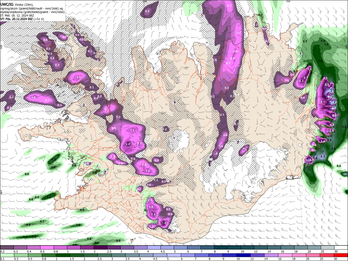
Task: Click the 5.3 precipitation value on the map
Action: point(323,157)
